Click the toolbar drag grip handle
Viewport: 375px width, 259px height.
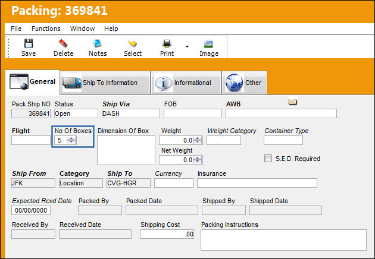[8, 48]
